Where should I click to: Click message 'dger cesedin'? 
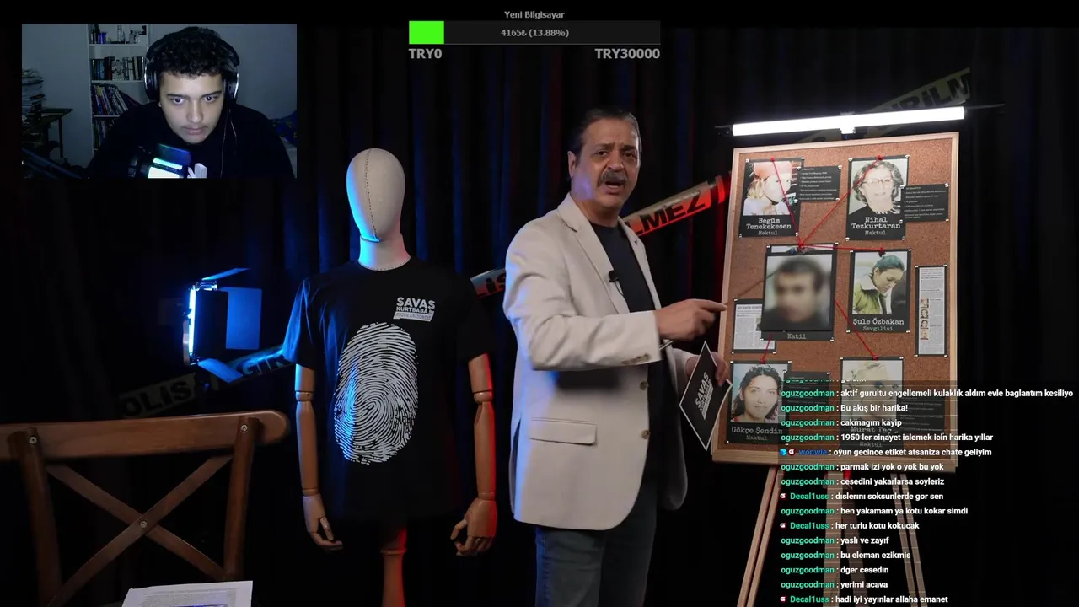(x=864, y=570)
